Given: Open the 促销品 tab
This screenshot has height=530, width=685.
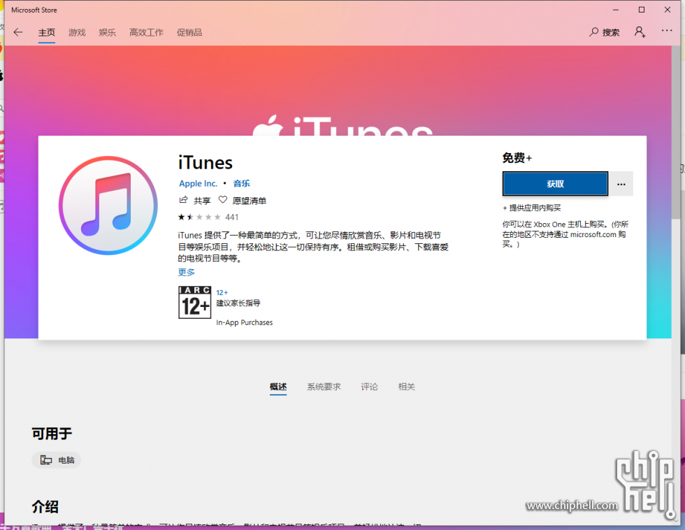Looking at the screenshot, I should coord(189,33).
